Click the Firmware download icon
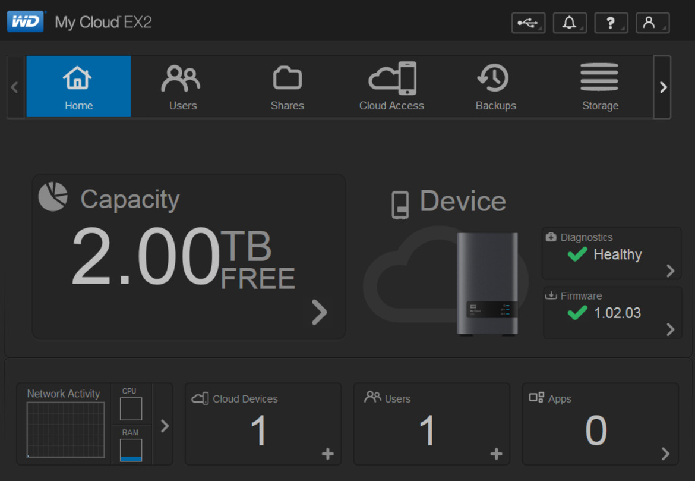Viewport: 695px width, 481px height. tap(551, 295)
